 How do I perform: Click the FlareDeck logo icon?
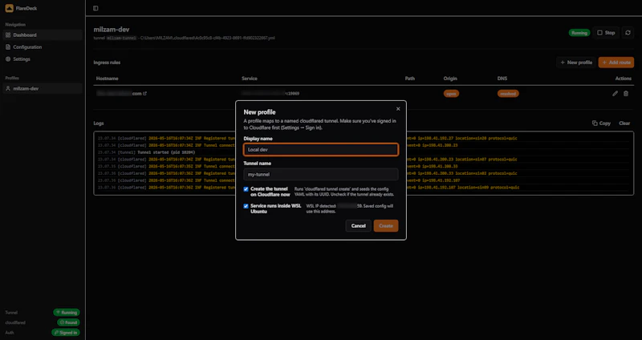point(9,8)
